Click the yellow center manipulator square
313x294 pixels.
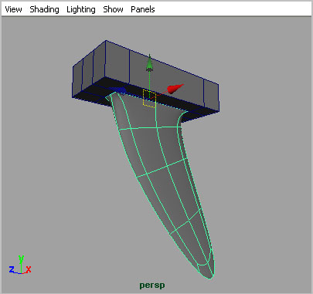[149, 98]
